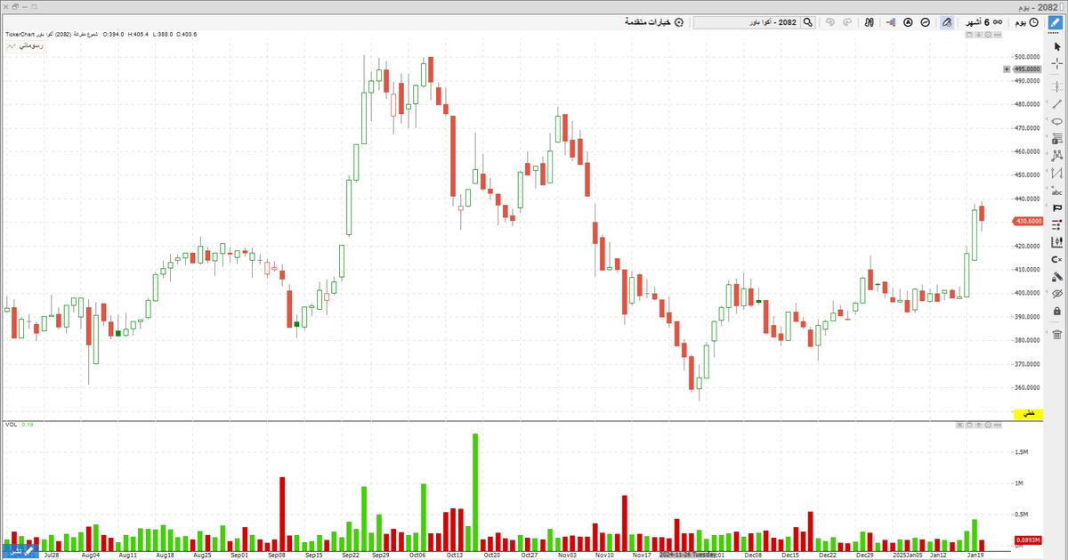Click the yellow خطي linear scale button
Image resolution: width=1068 pixels, height=560 pixels.
coord(1029,414)
